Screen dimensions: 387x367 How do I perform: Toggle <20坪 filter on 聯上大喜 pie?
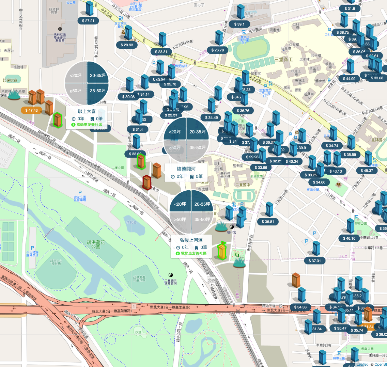tap(76, 75)
